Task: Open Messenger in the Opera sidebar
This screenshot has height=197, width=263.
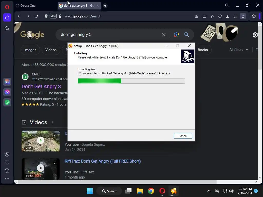Action: [x=7, y=92]
